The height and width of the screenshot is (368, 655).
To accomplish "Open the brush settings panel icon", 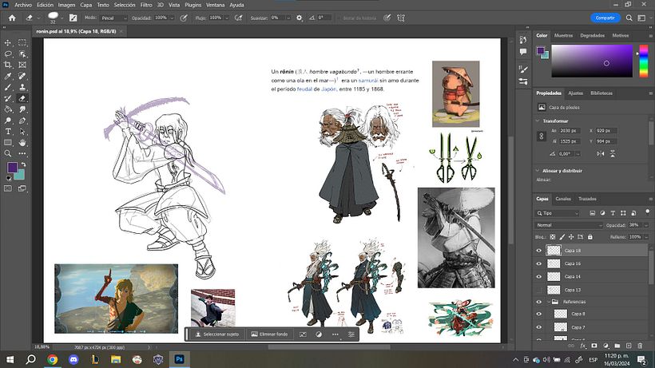I will coord(73,18).
